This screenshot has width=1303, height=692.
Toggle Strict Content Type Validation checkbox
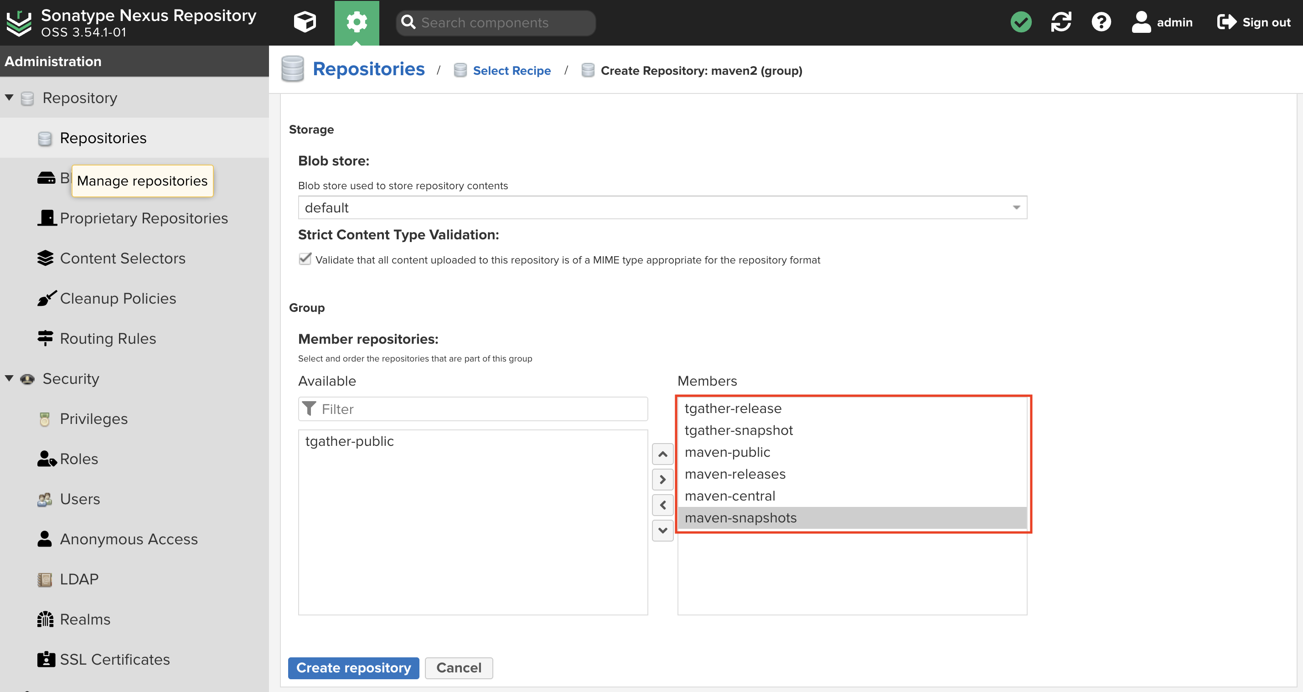[305, 258]
